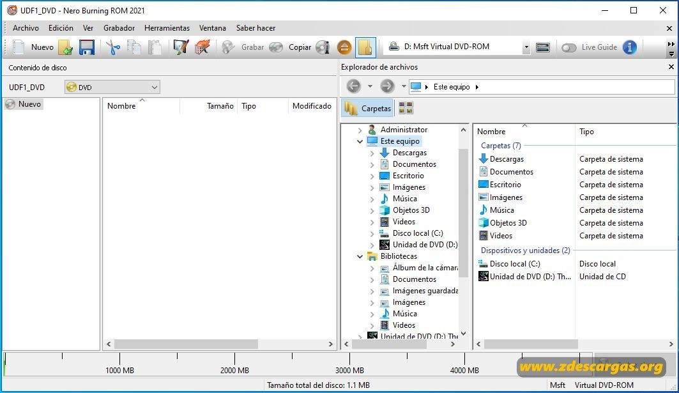Open Escritorio in the right file list
The image size is (679, 393).
500,185
